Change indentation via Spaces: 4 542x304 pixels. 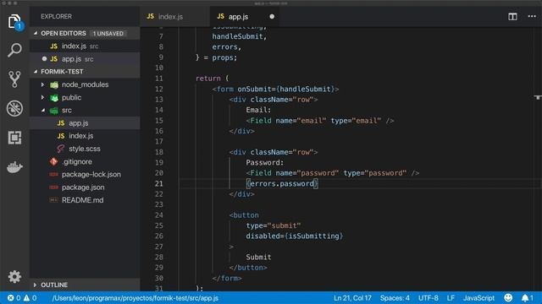pyautogui.click(x=395, y=298)
